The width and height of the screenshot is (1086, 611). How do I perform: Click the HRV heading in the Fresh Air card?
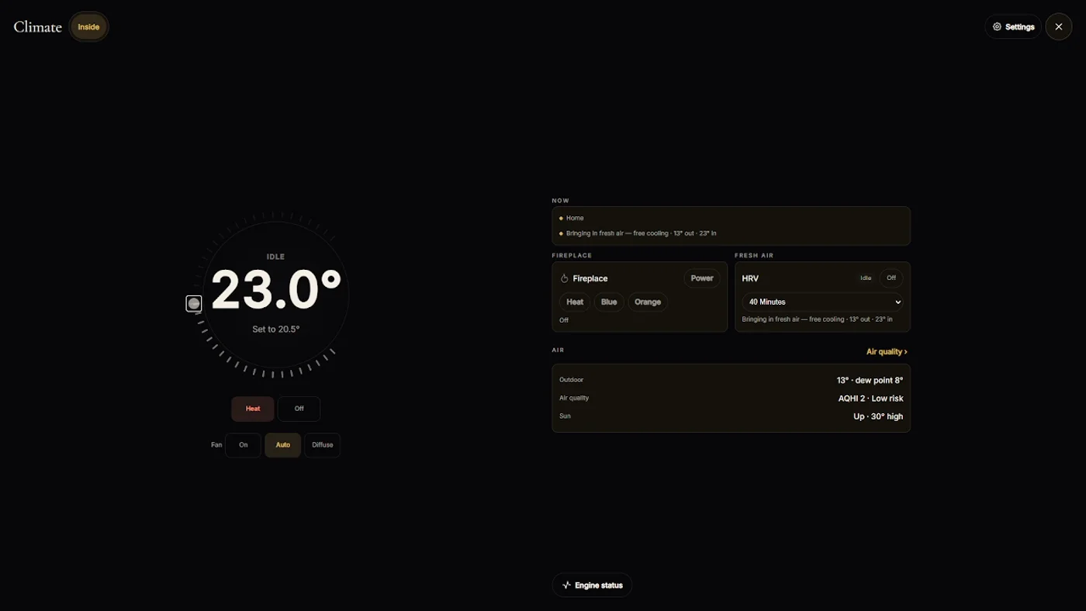750,278
